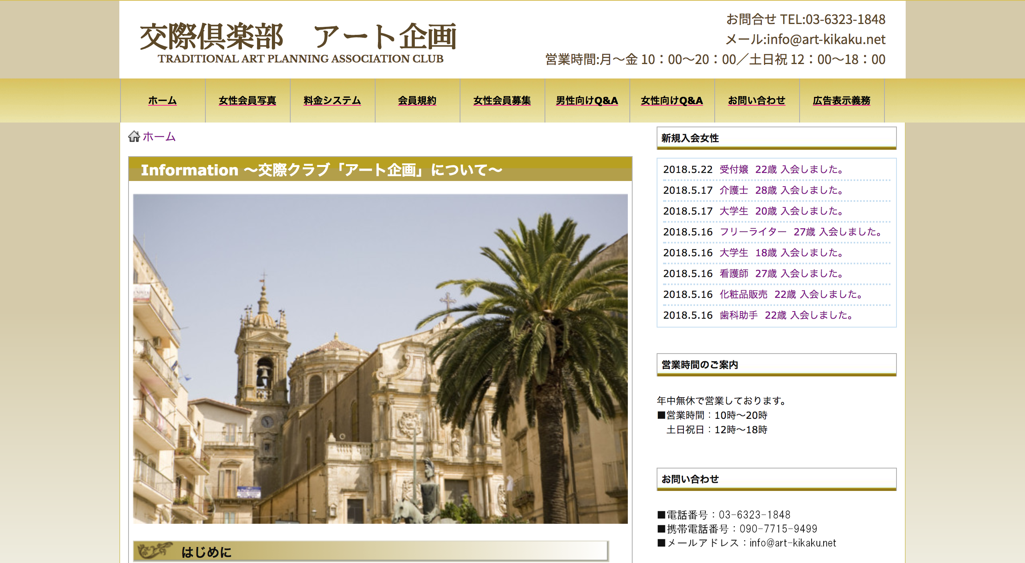The image size is (1025, 563).
Task: Open the ホーム navigation menu item
Action: tap(162, 101)
